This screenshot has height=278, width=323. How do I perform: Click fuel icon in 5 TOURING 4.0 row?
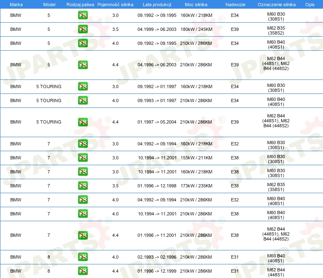pyautogui.click(x=83, y=100)
